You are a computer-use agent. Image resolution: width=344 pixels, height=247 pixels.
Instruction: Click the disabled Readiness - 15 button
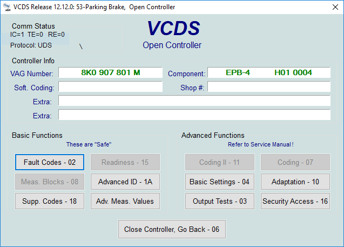tap(125, 162)
